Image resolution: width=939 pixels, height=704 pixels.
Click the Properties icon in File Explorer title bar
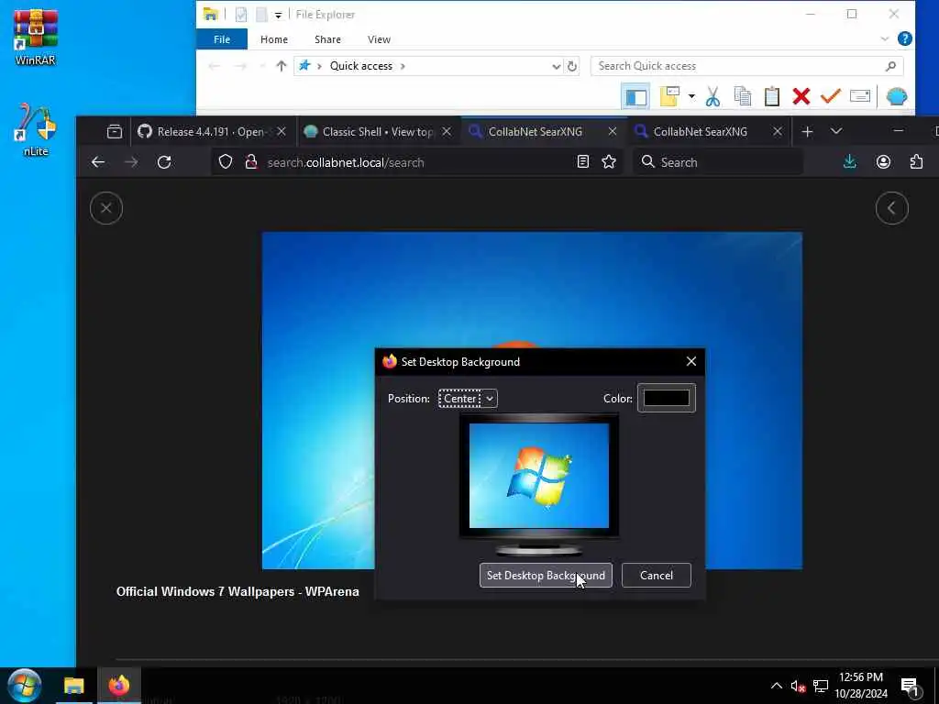tap(241, 15)
